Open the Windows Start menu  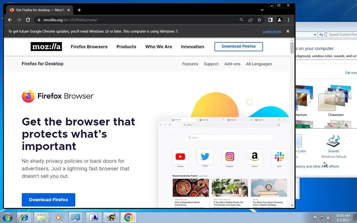(7, 217)
